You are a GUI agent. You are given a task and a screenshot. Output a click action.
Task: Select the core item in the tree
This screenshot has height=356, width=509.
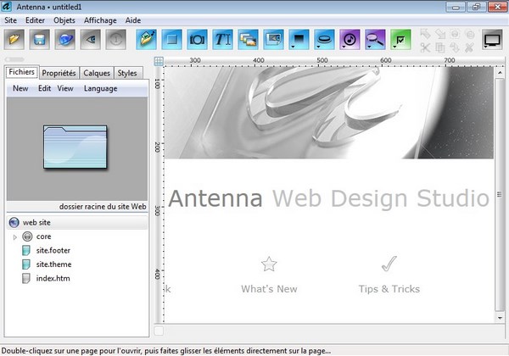44,236
